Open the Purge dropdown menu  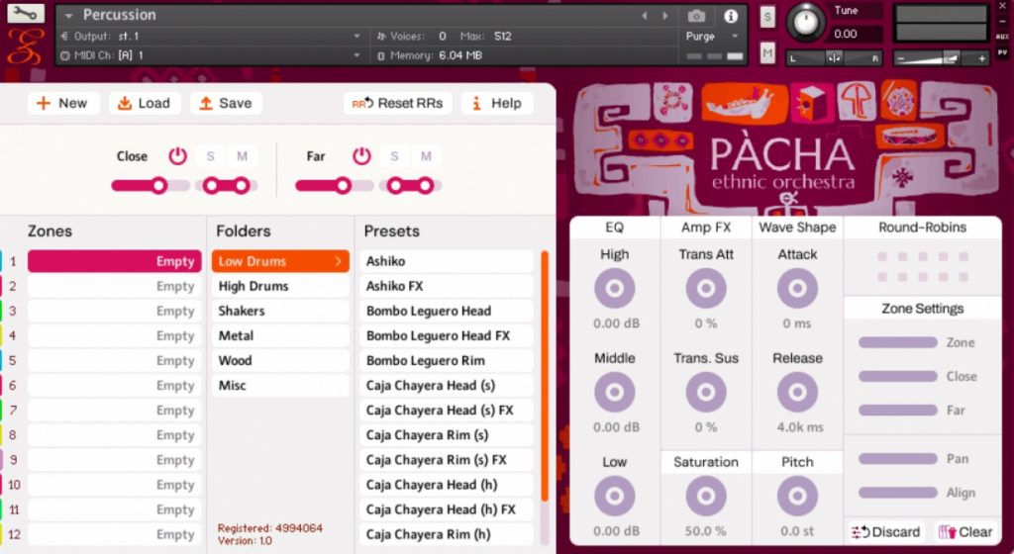tap(713, 37)
